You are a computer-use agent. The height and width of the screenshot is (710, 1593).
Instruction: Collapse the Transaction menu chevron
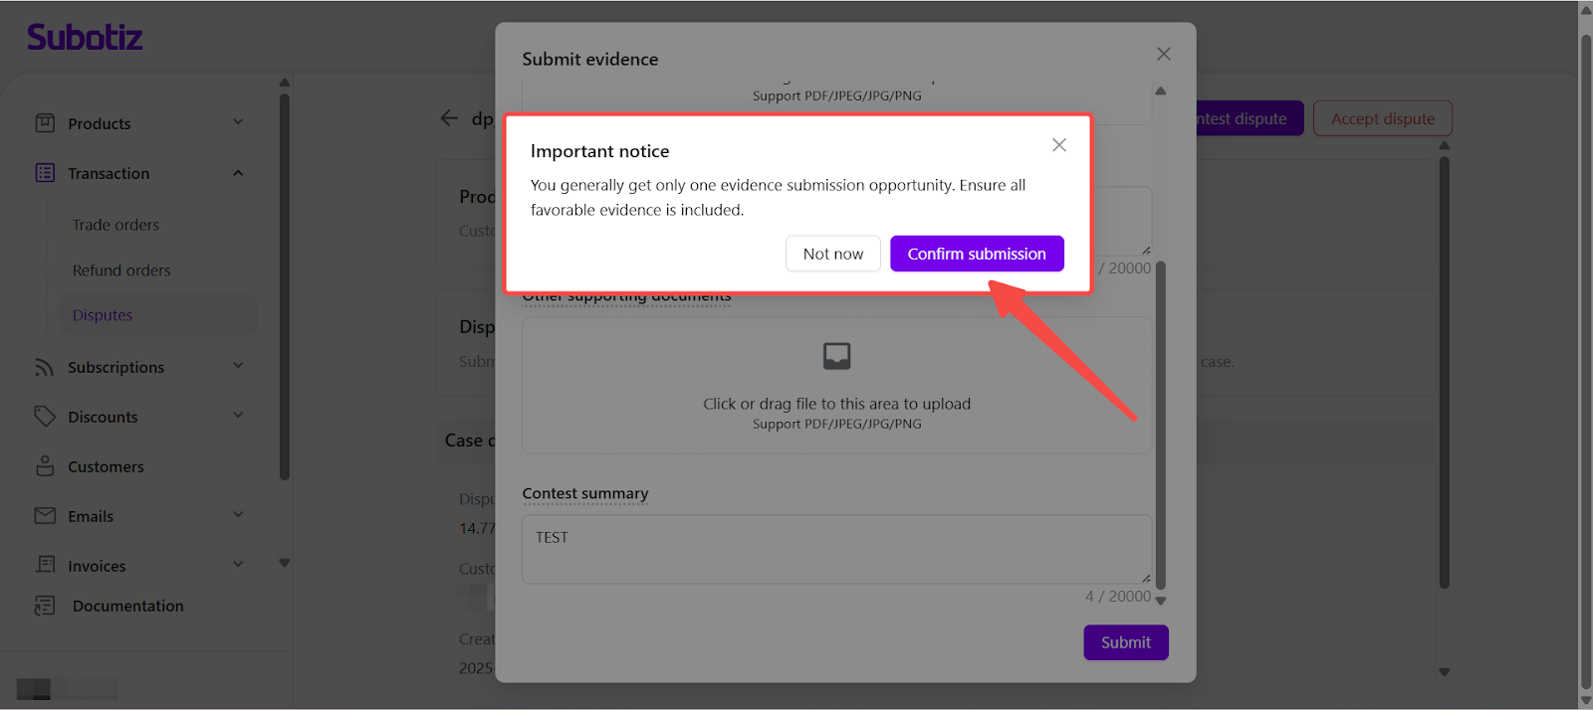[238, 173]
